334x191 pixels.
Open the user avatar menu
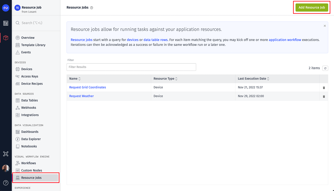click(x=6, y=168)
